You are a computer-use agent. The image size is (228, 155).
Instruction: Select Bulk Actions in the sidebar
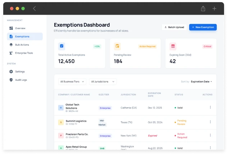(22, 44)
